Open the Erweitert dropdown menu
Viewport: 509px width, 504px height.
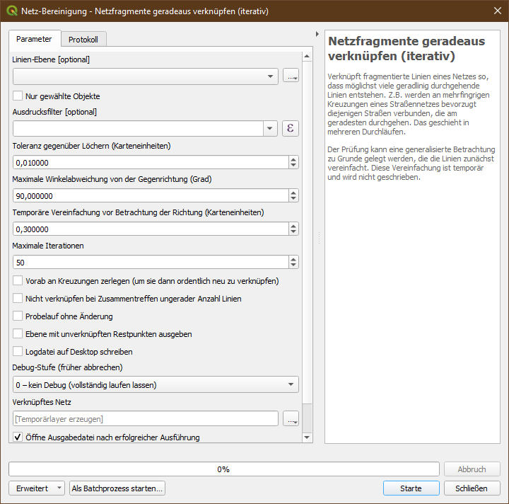(36, 488)
